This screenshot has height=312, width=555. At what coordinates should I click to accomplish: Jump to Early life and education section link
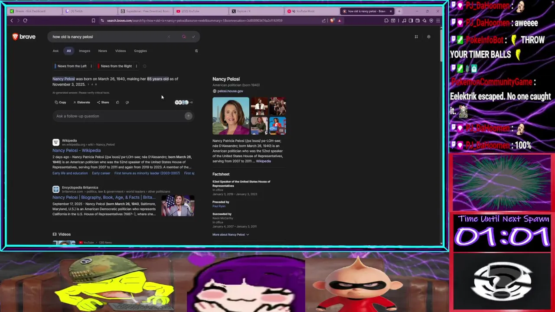tap(70, 173)
